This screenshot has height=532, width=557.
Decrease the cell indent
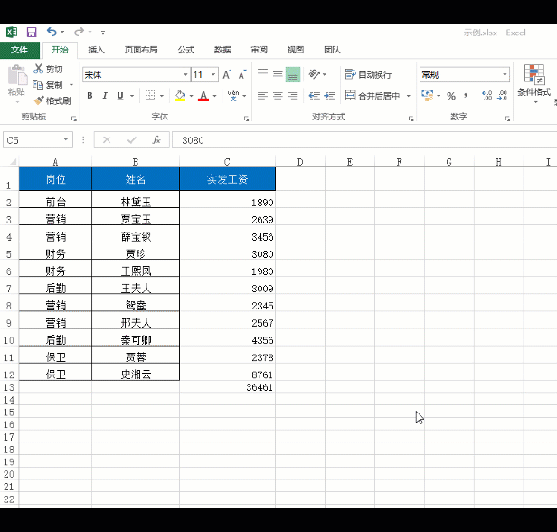315,96
